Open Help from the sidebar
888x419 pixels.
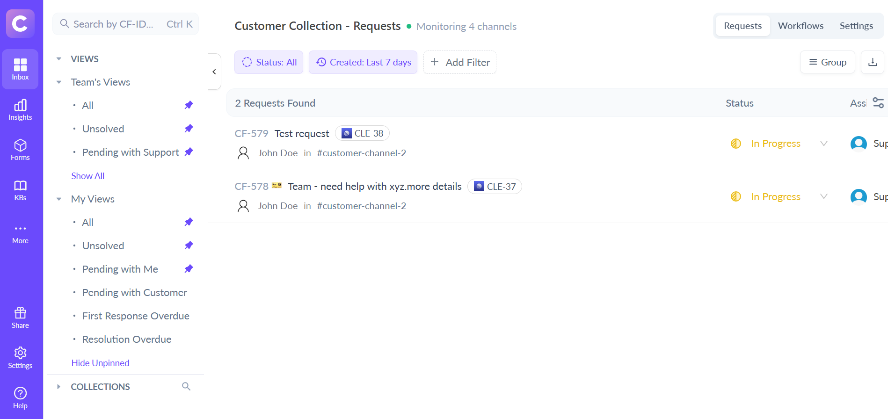(20, 398)
